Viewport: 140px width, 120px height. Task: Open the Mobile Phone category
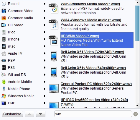[x=24, y=89]
